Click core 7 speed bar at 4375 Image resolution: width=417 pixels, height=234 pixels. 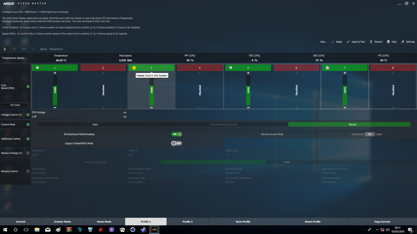tap(345, 90)
